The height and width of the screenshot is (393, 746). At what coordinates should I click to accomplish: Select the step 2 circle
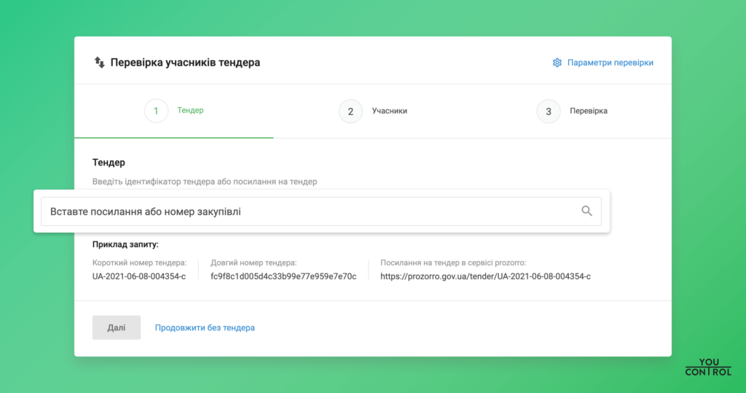pyautogui.click(x=350, y=112)
